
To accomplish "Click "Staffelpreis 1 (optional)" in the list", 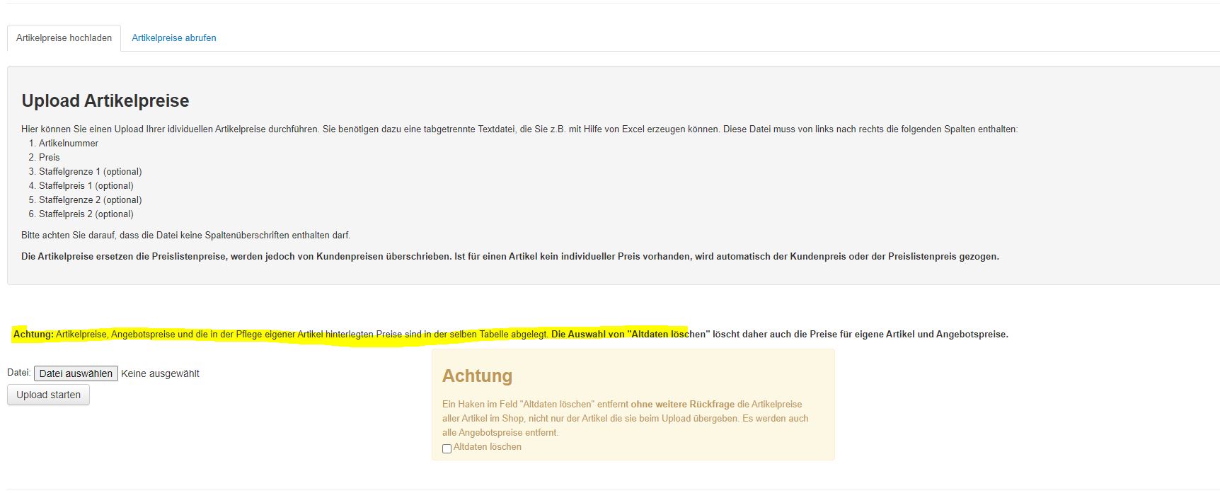I will click(x=86, y=186).
